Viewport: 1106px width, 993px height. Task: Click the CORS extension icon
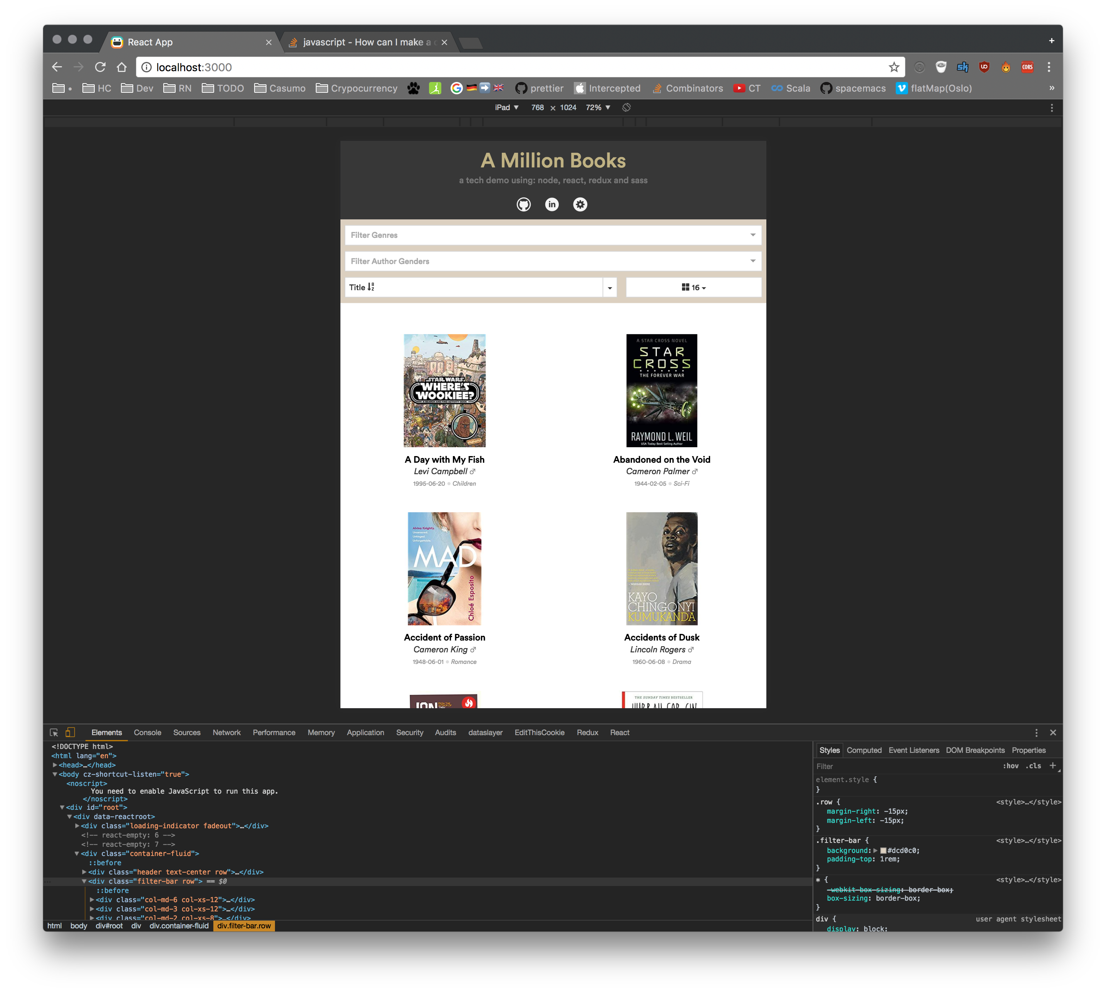click(x=1027, y=67)
